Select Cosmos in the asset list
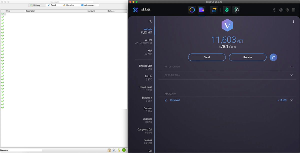This screenshot has width=300, height=153. click(148, 142)
